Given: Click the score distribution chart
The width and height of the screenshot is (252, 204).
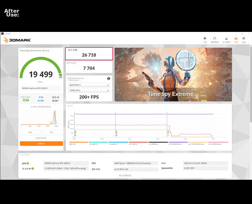Looking at the screenshot, I should 41,118.
